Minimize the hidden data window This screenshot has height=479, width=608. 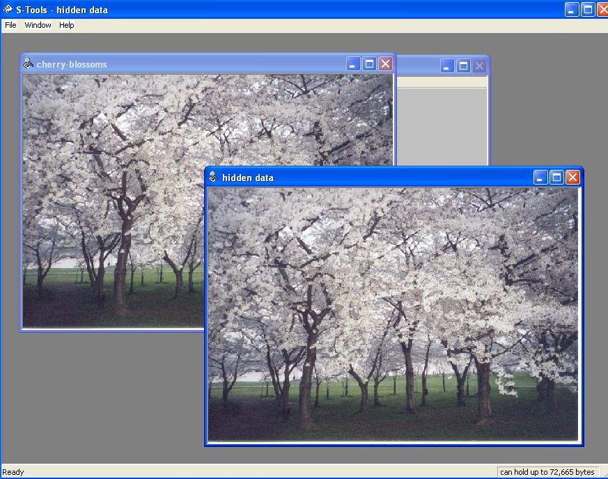tap(540, 178)
